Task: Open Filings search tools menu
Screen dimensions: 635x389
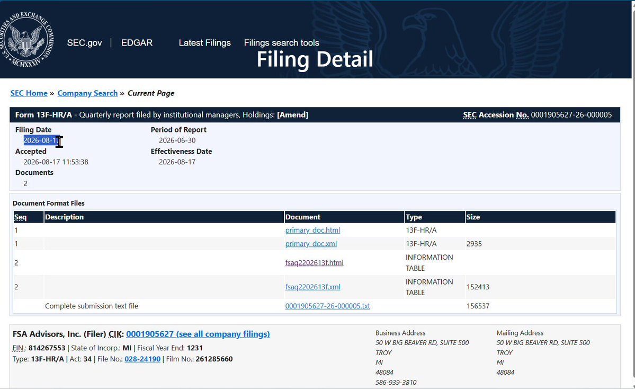Action: coord(281,42)
